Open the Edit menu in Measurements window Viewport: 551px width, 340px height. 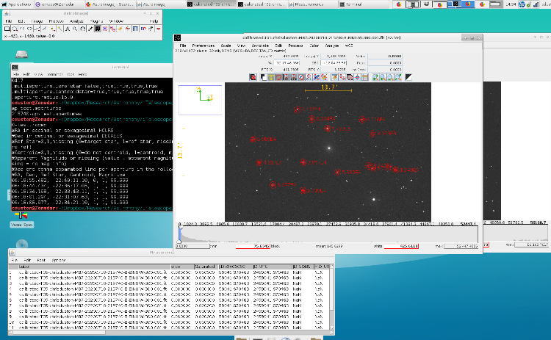click(29, 260)
